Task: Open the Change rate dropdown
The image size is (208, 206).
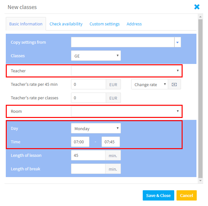Action: (x=149, y=85)
